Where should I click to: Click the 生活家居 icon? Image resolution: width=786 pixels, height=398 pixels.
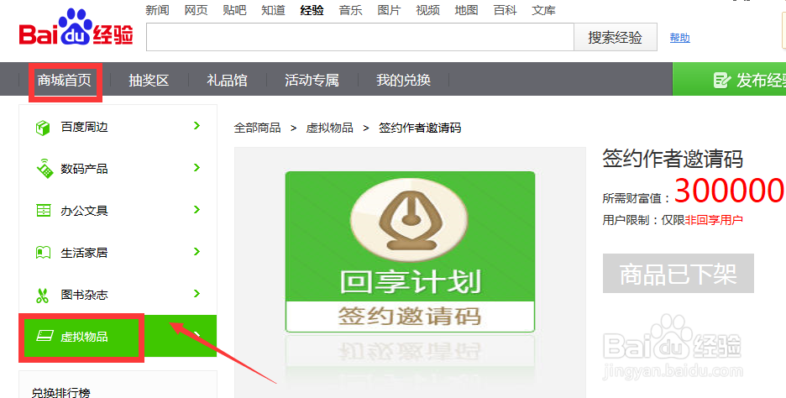click(43, 253)
